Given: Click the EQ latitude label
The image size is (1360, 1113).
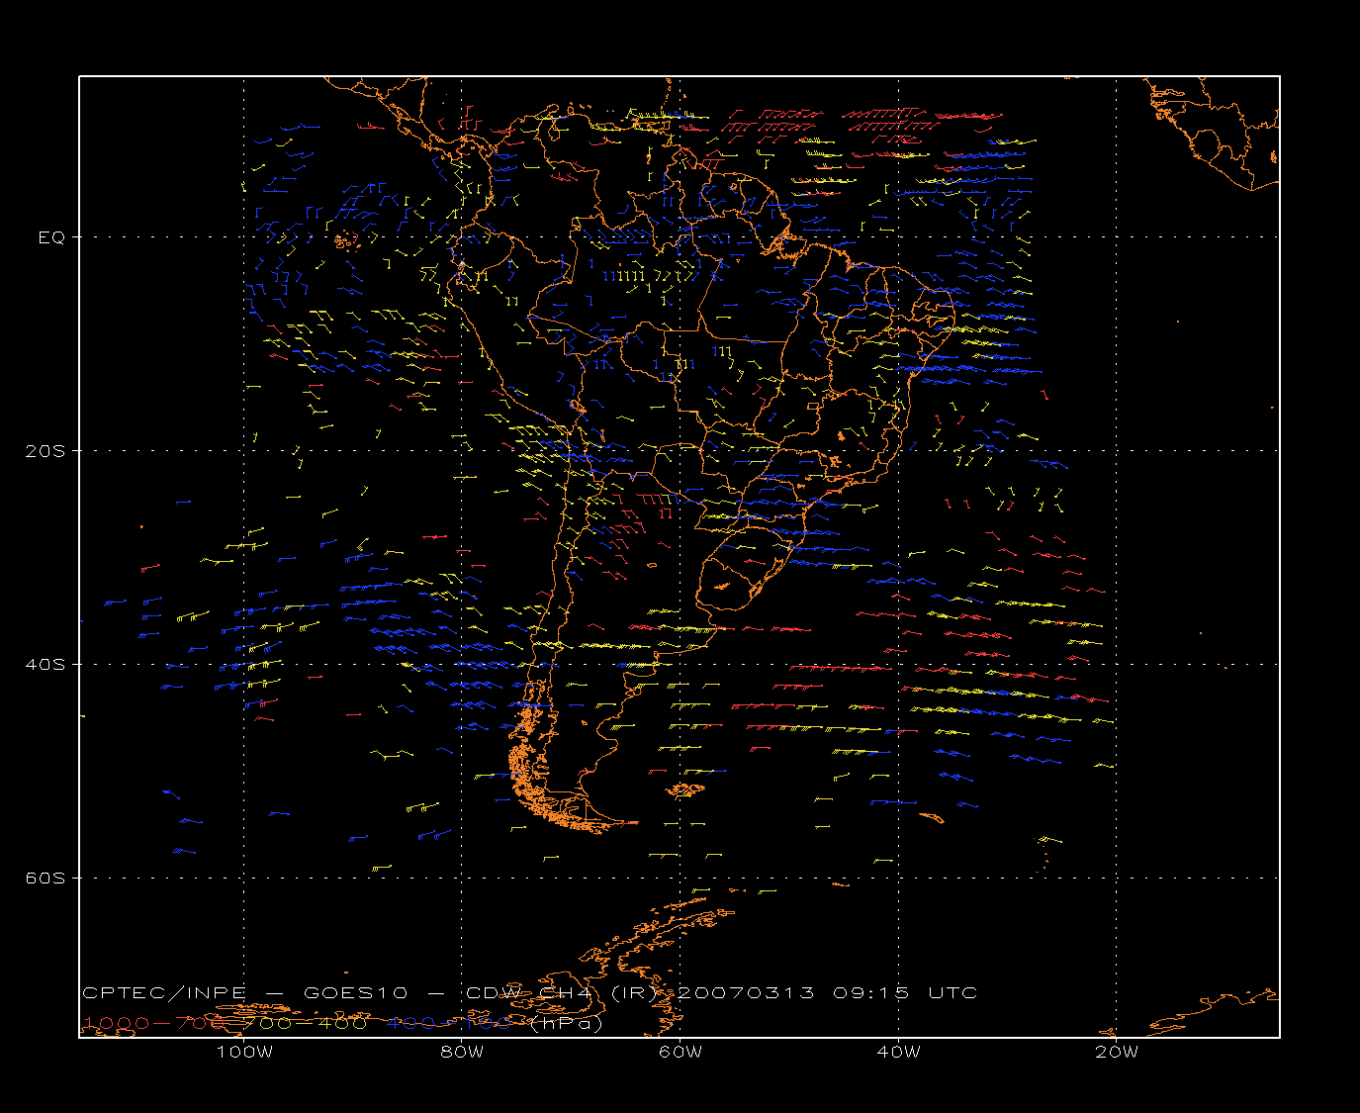Looking at the screenshot, I should tap(51, 237).
